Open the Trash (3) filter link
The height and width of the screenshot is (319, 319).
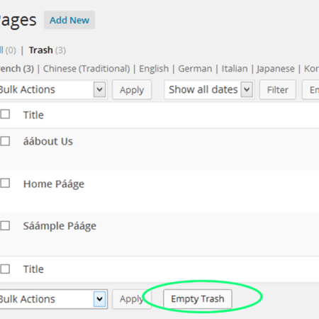point(47,50)
